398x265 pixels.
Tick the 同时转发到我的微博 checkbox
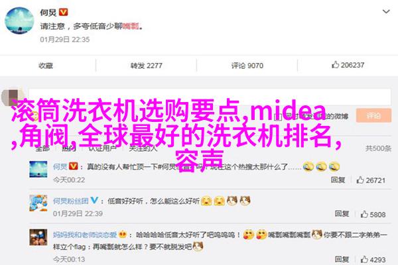(x=278, y=117)
